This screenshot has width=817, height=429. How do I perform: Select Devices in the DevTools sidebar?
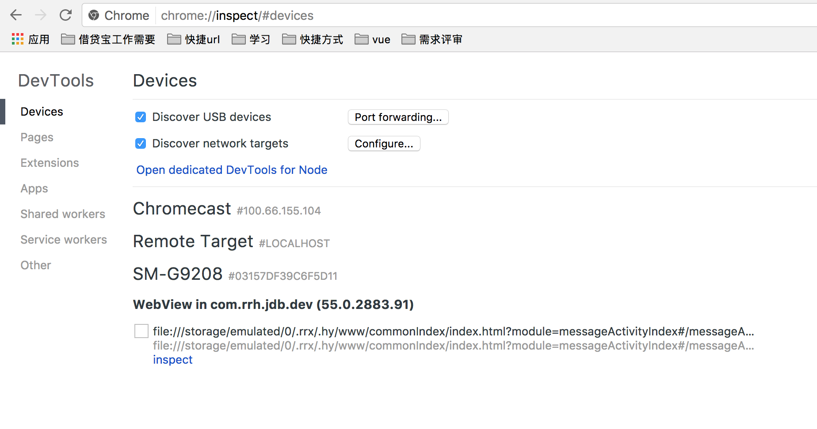[x=42, y=112]
